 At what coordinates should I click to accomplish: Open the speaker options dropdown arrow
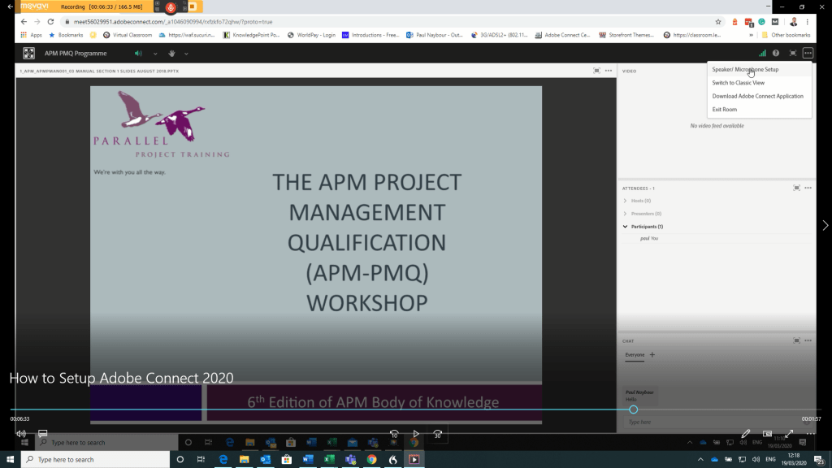point(154,54)
